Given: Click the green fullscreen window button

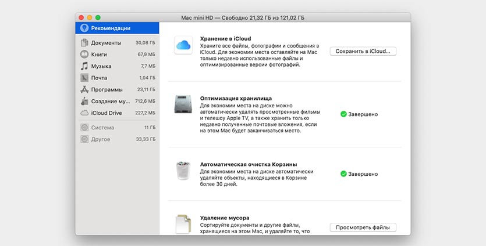Looking at the screenshot, I should point(98,18).
